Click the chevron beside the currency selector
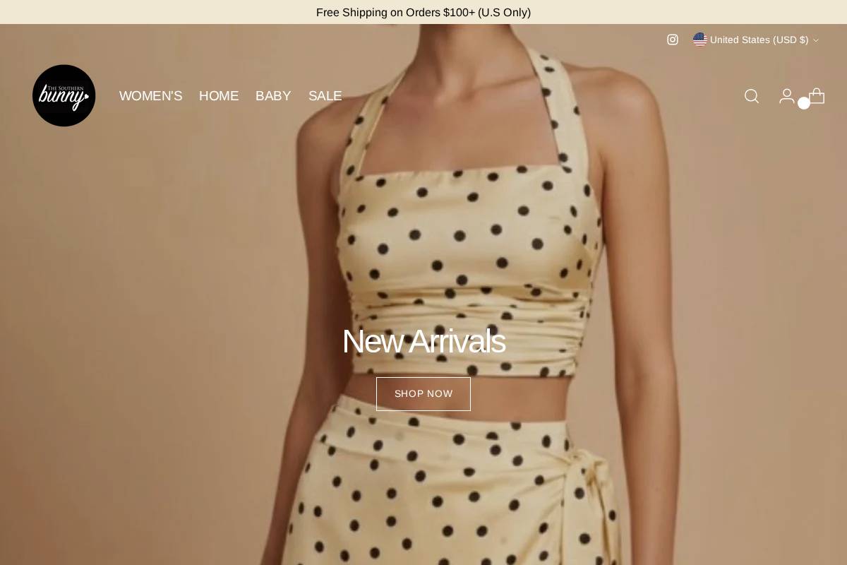 pyautogui.click(x=815, y=40)
